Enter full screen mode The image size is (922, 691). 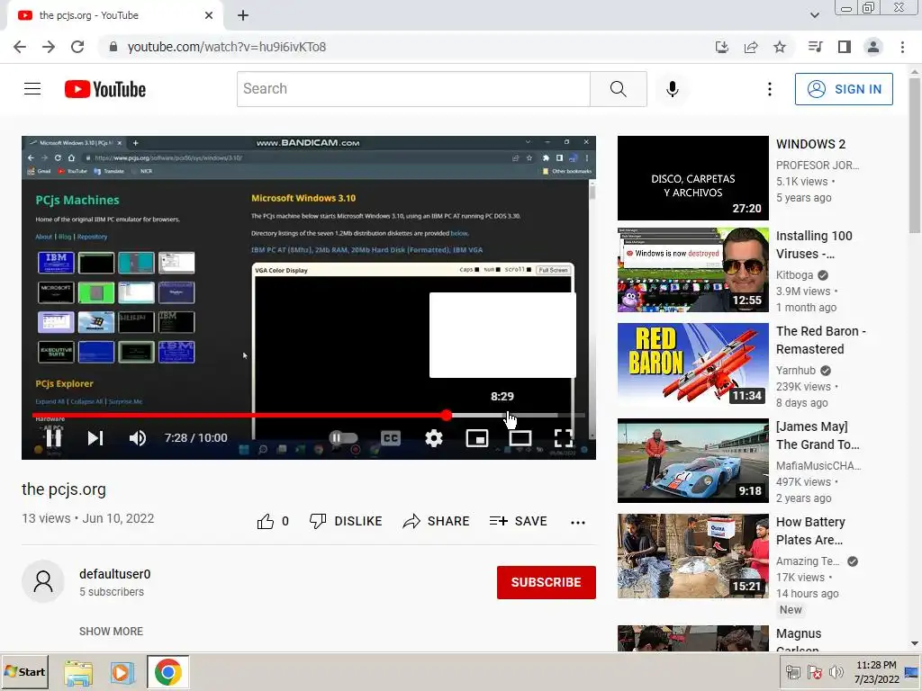564,438
